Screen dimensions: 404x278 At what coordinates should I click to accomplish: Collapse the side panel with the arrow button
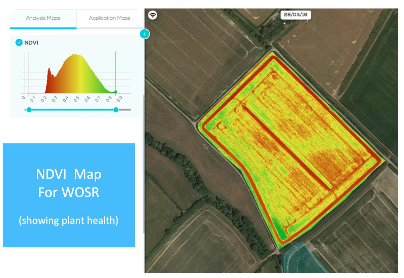pos(144,34)
